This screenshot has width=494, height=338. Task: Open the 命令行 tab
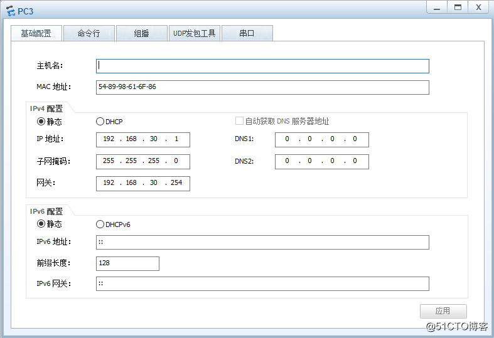tap(89, 33)
